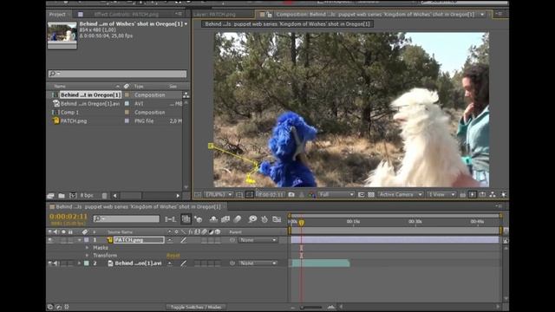This screenshot has height=312, width=555.
Task: Enable the motion blur icon in timeline
Action: coord(238,219)
